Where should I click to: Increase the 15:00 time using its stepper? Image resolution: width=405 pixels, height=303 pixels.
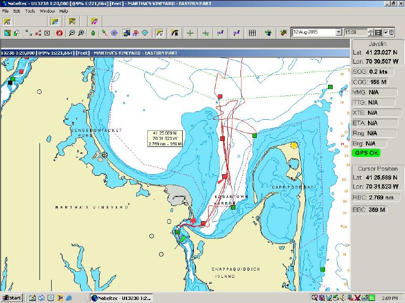pos(371,30)
